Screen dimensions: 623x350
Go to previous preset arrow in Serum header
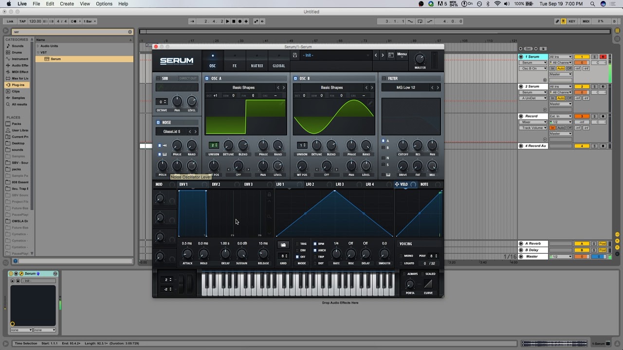coord(376,55)
